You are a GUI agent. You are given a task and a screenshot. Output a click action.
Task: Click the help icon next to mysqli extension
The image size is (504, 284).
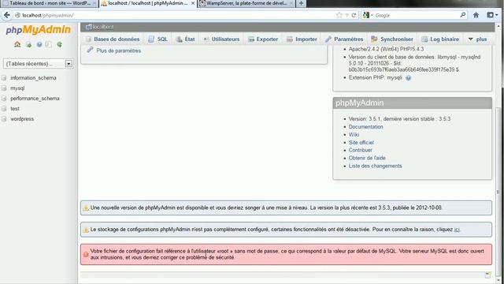point(408,78)
